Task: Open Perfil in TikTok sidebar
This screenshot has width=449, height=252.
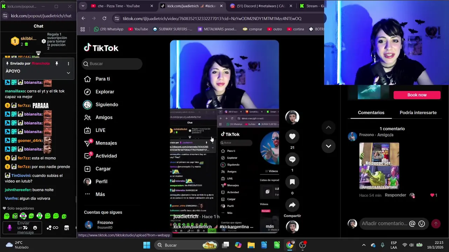Action: click(x=96, y=181)
